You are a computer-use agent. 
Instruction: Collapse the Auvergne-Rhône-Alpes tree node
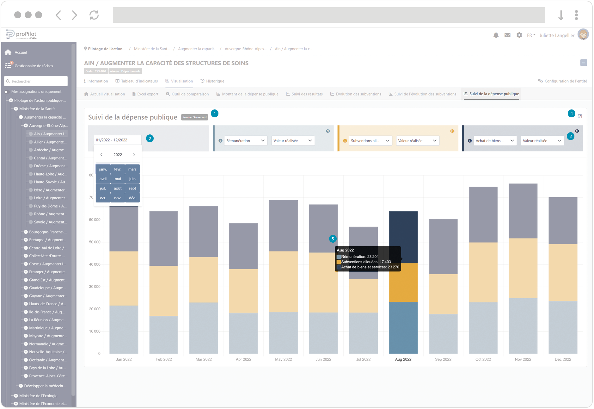(26, 126)
